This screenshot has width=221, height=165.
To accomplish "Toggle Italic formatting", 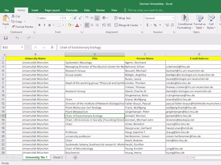I will click(44, 25).
